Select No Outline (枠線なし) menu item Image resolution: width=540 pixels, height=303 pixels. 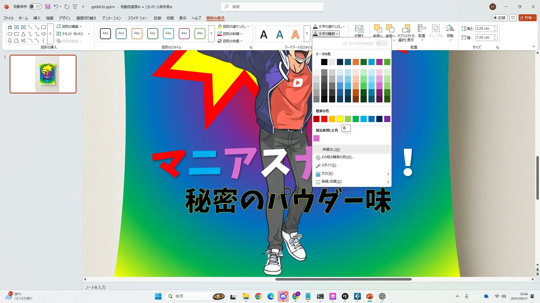(x=331, y=150)
